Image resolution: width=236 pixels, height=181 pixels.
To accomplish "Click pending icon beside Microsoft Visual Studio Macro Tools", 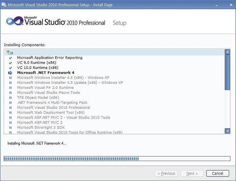I will click(10, 93).
